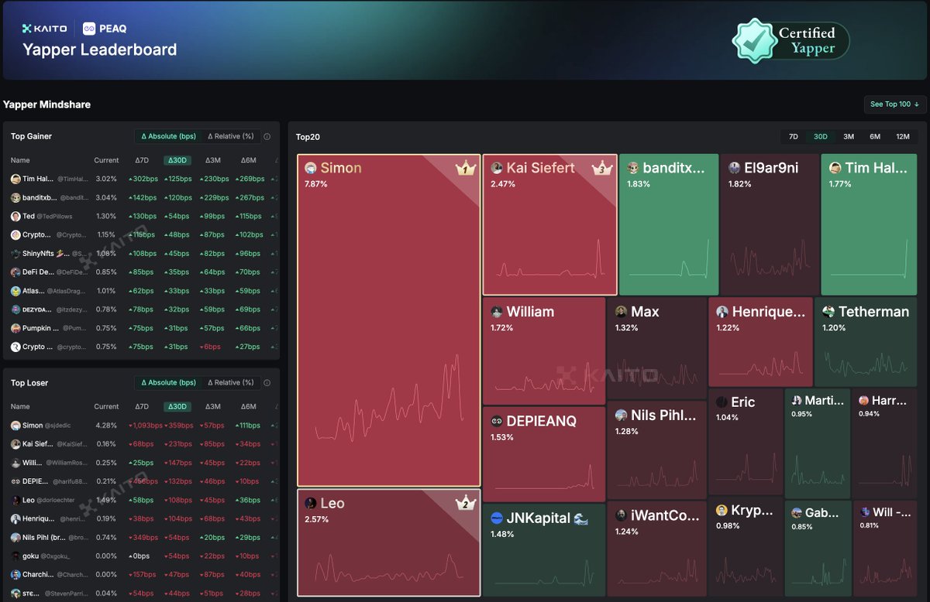Click Leo's avatar in the treemap tile
Screen dimensions: 930x602
tap(311, 503)
